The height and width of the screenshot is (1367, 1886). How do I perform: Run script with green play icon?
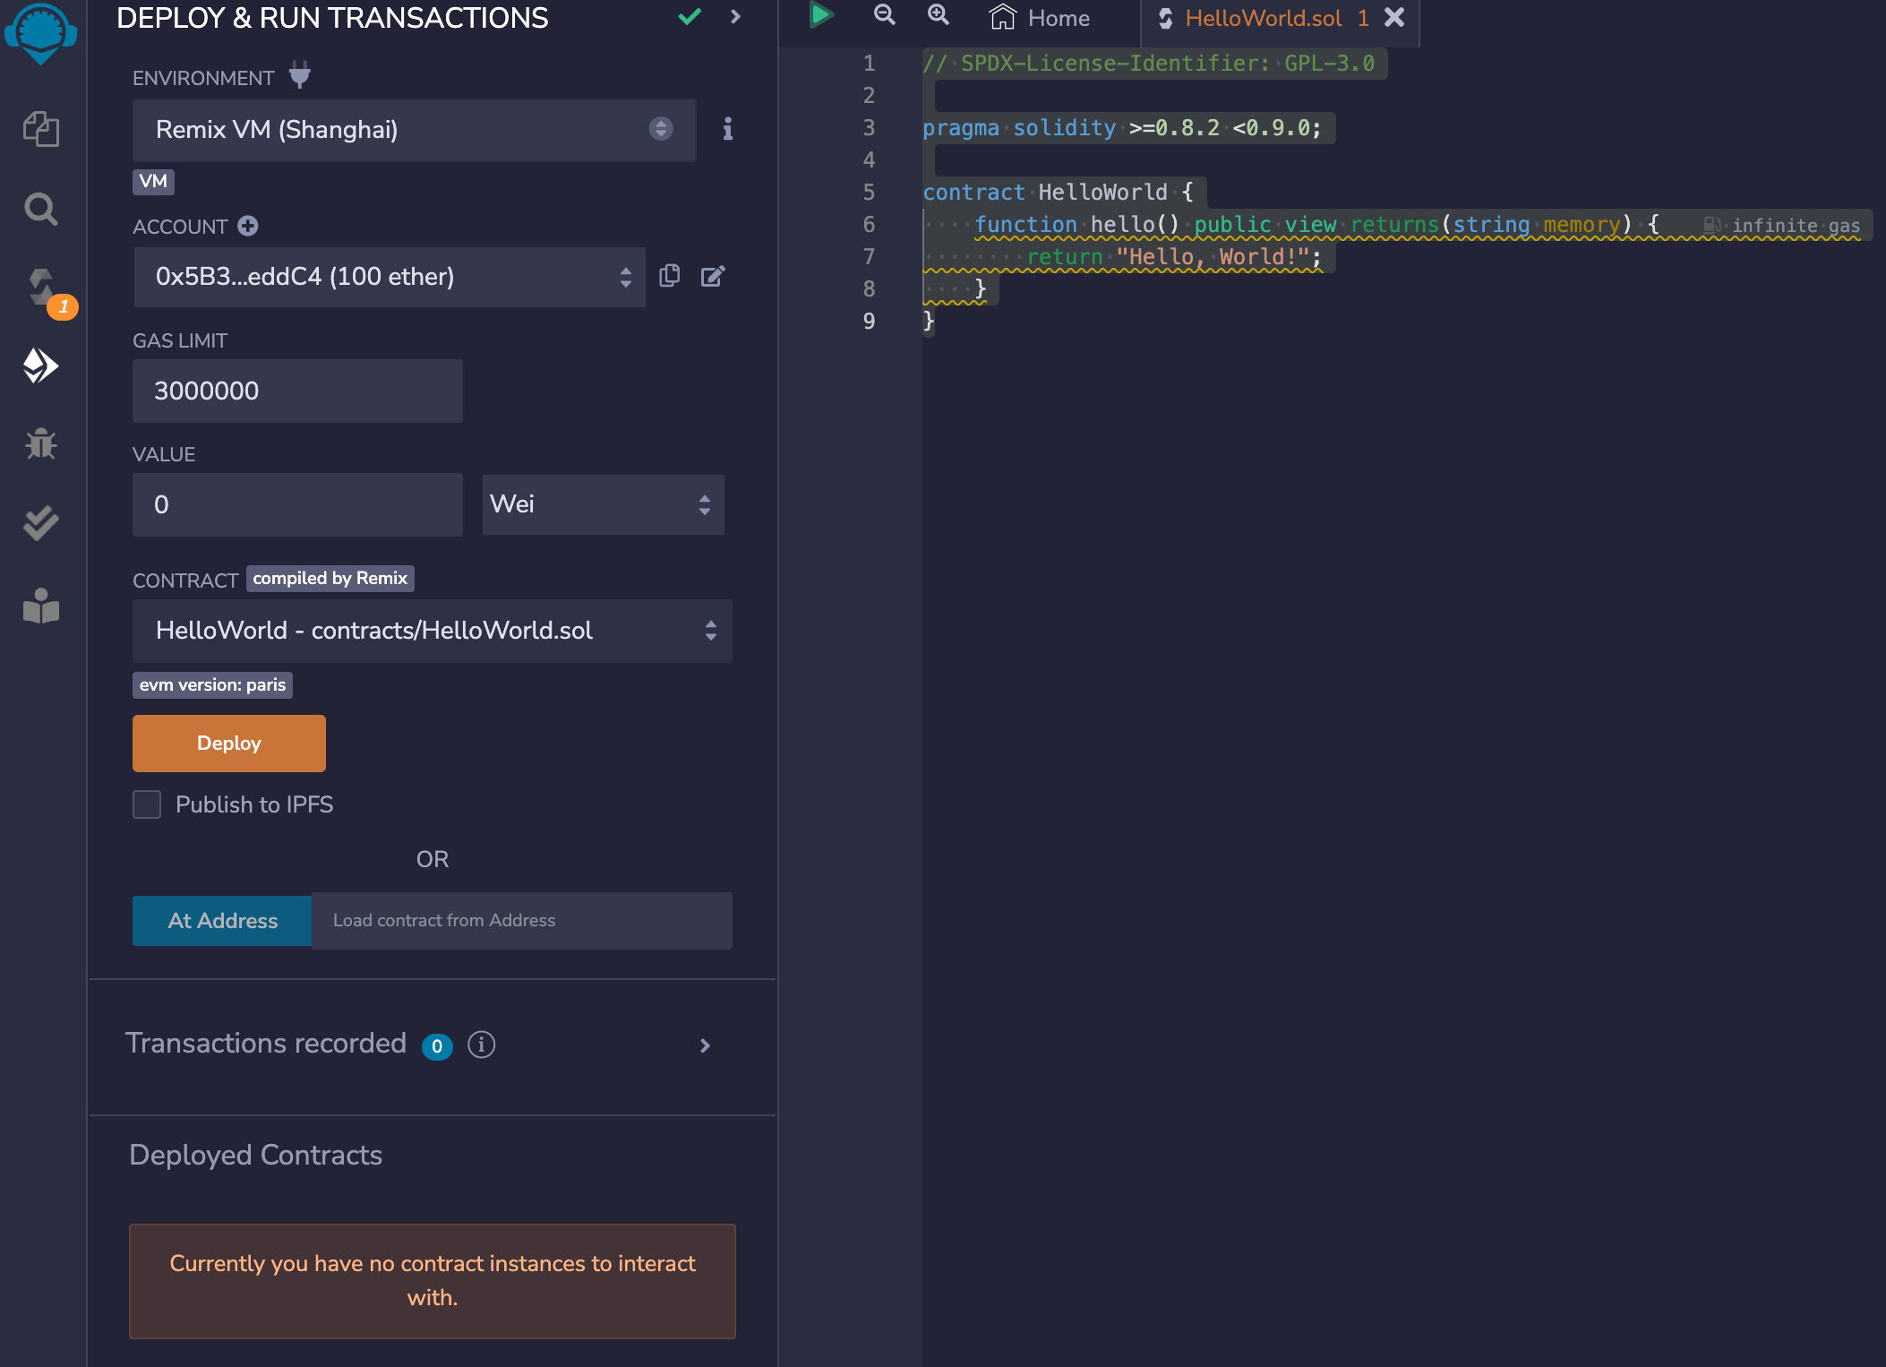(821, 15)
